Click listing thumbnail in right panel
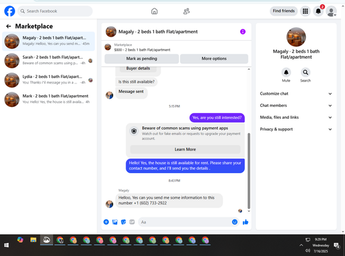The width and height of the screenshot is (345, 256). pos(296,37)
